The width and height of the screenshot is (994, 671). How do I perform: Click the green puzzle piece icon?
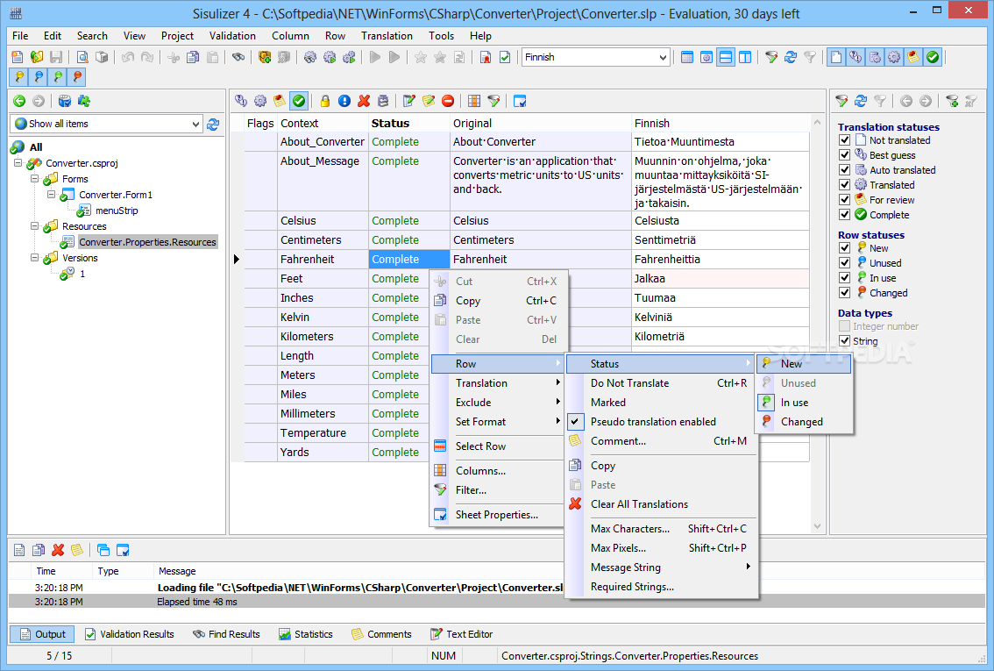tap(83, 101)
